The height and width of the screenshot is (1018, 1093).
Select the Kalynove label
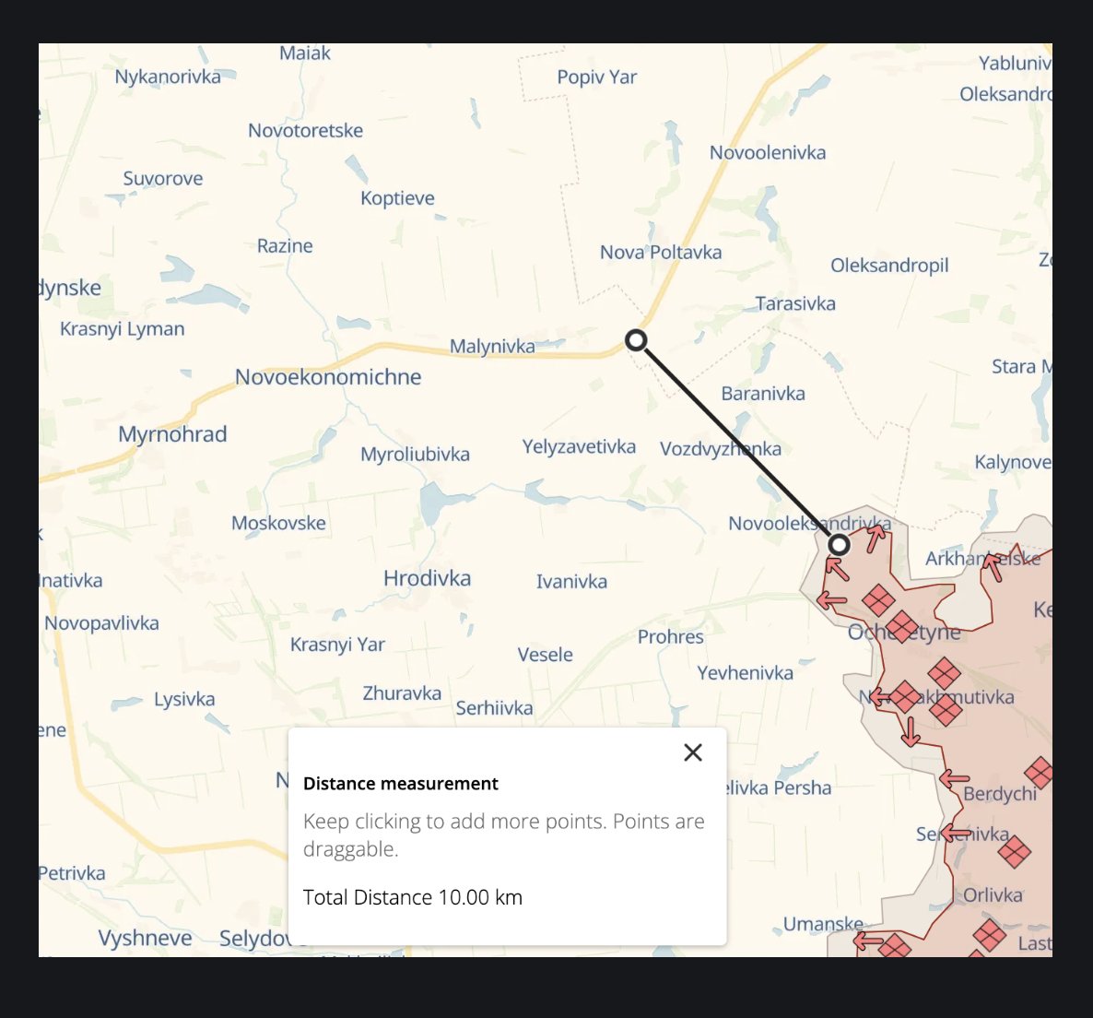point(1013,462)
